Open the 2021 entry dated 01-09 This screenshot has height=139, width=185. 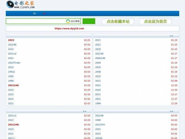tap(98, 81)
